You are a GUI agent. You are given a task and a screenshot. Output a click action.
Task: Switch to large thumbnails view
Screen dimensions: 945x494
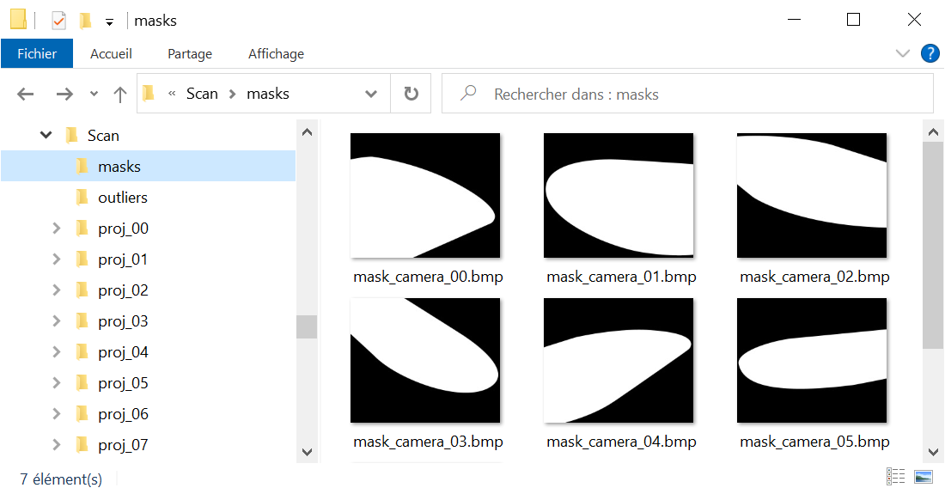[x=924, y=477]
